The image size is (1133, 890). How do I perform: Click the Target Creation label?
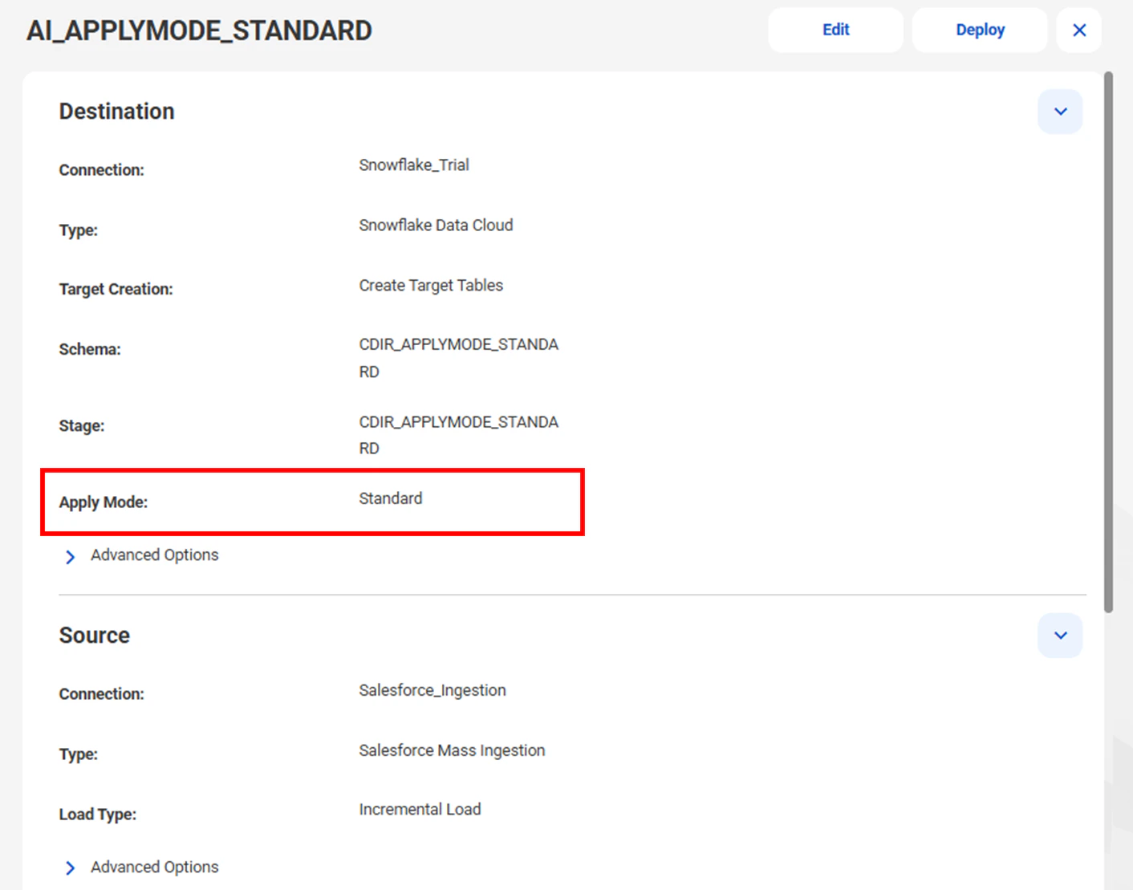(x=116, y=289)
